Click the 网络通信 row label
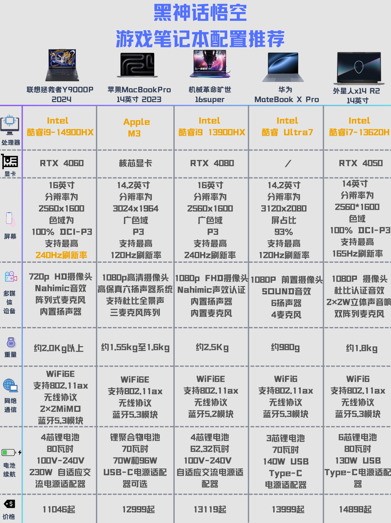Image resolution: width=391 pixels, height=523 pixels. pyautogui.click(x=10, y=405)
